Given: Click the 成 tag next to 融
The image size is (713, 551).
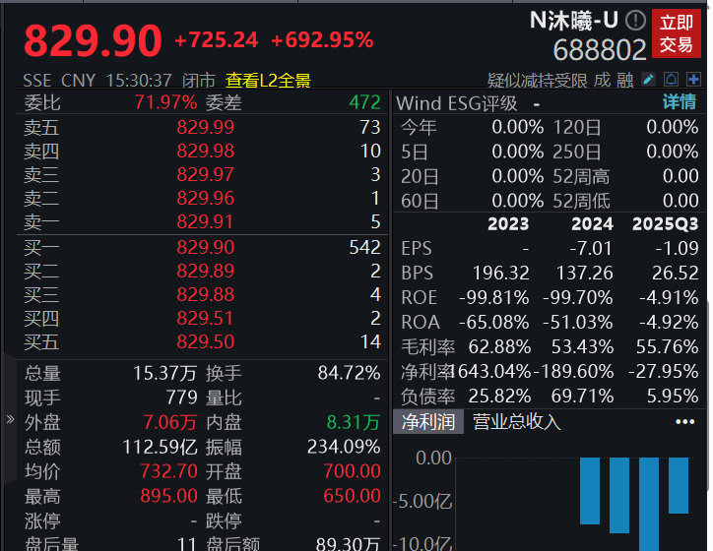Looking at the screenshot, I should (x=602, y=80).
